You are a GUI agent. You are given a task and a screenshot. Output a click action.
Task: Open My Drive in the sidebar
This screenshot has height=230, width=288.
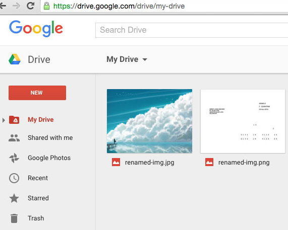pos(40,119)
